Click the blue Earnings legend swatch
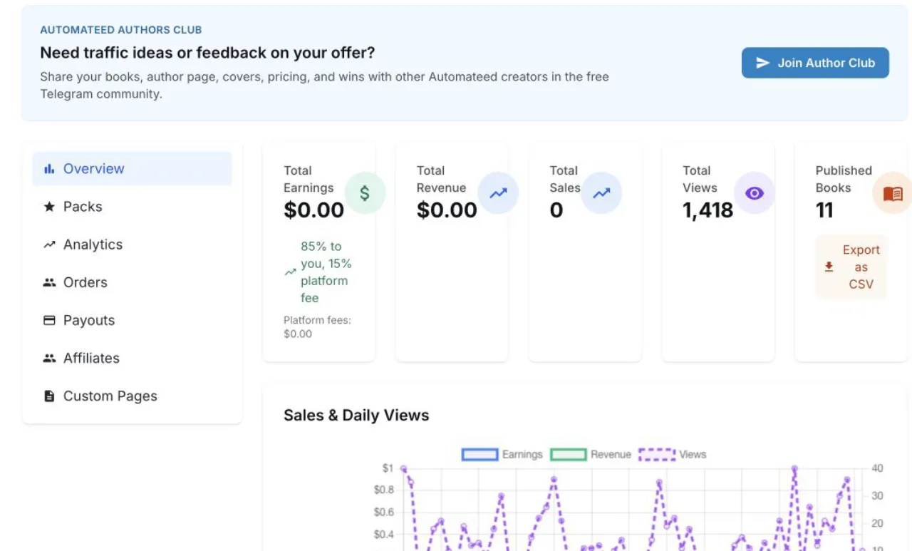Viewport: 912px width, 551px height. [480, 454]
